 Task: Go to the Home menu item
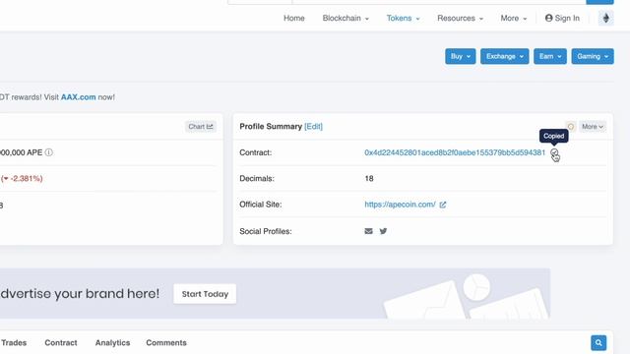[x=294, y=18]
